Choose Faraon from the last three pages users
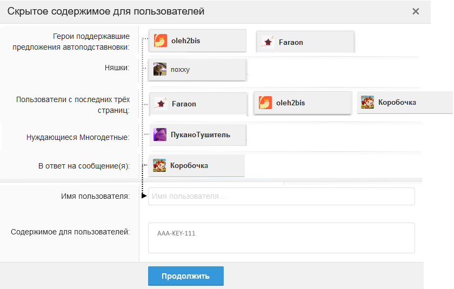 pos(198,104)
